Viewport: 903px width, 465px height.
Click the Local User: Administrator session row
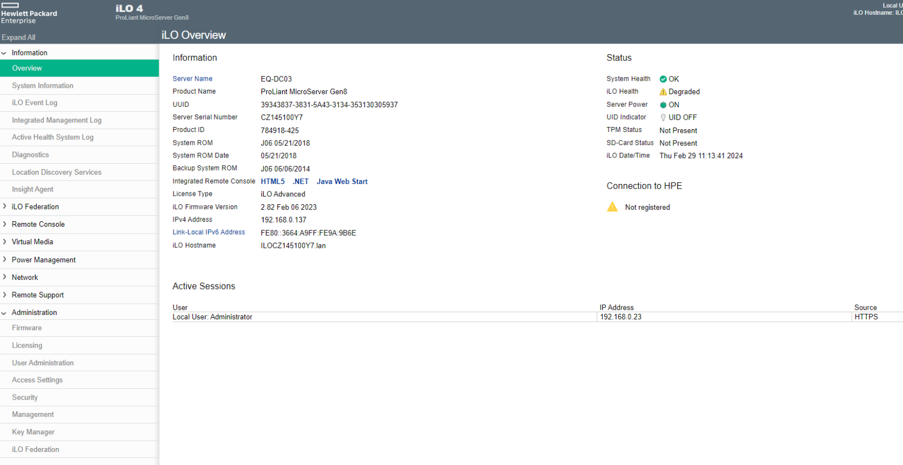coord(537,317)
